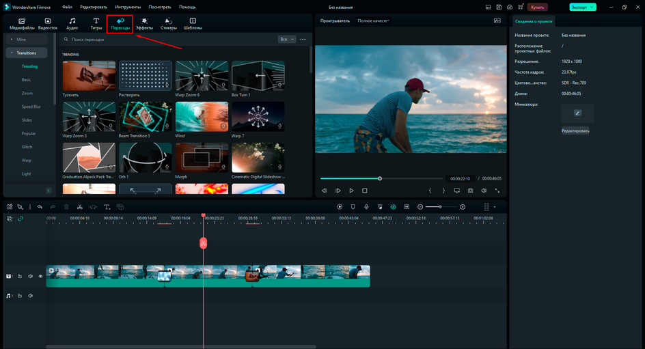Screen dimensions: 645x349
Task: Open the Все filter dropdown
Action: (287, 40)
